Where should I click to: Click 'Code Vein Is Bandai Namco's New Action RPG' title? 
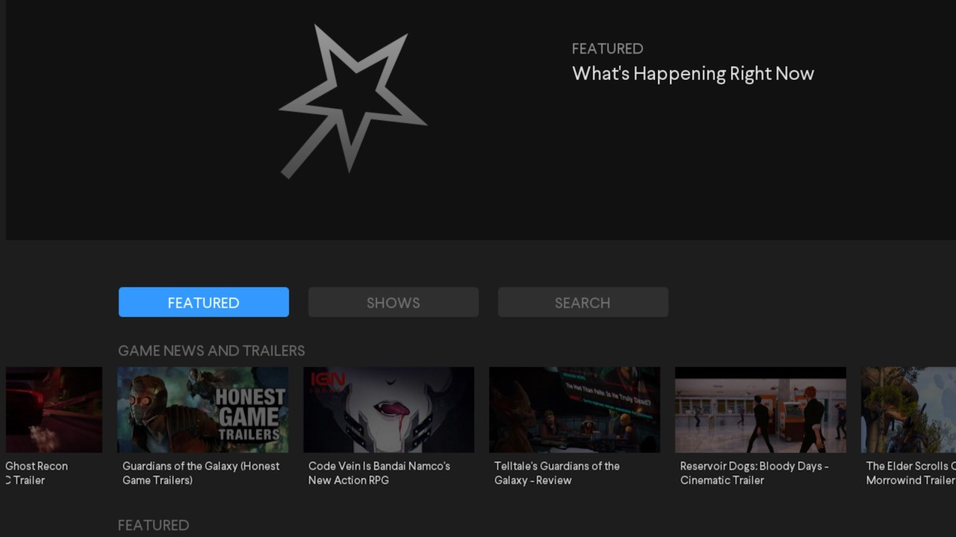379,473
